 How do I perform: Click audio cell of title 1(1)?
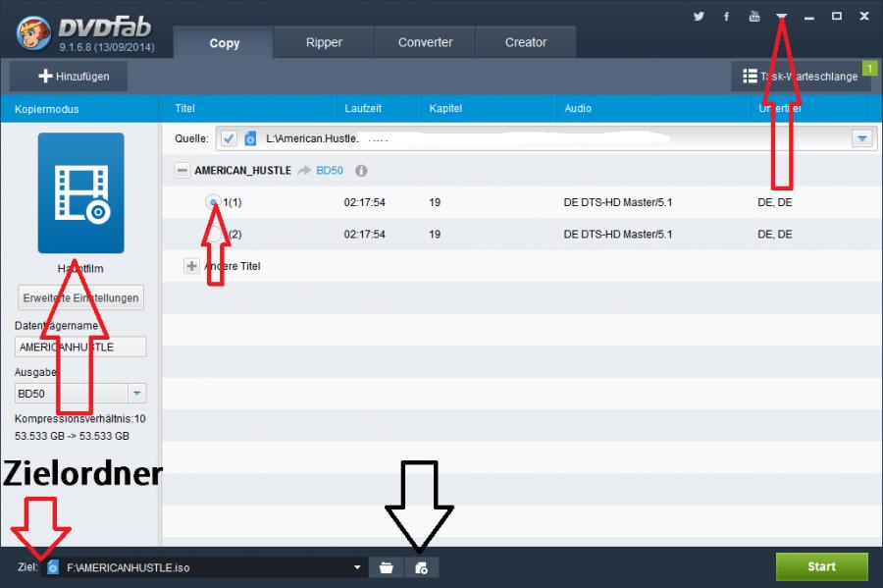[618, 202]
